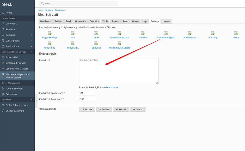Open Domains in sidebar
Screen dimensions: 245x151
(17, 35)
